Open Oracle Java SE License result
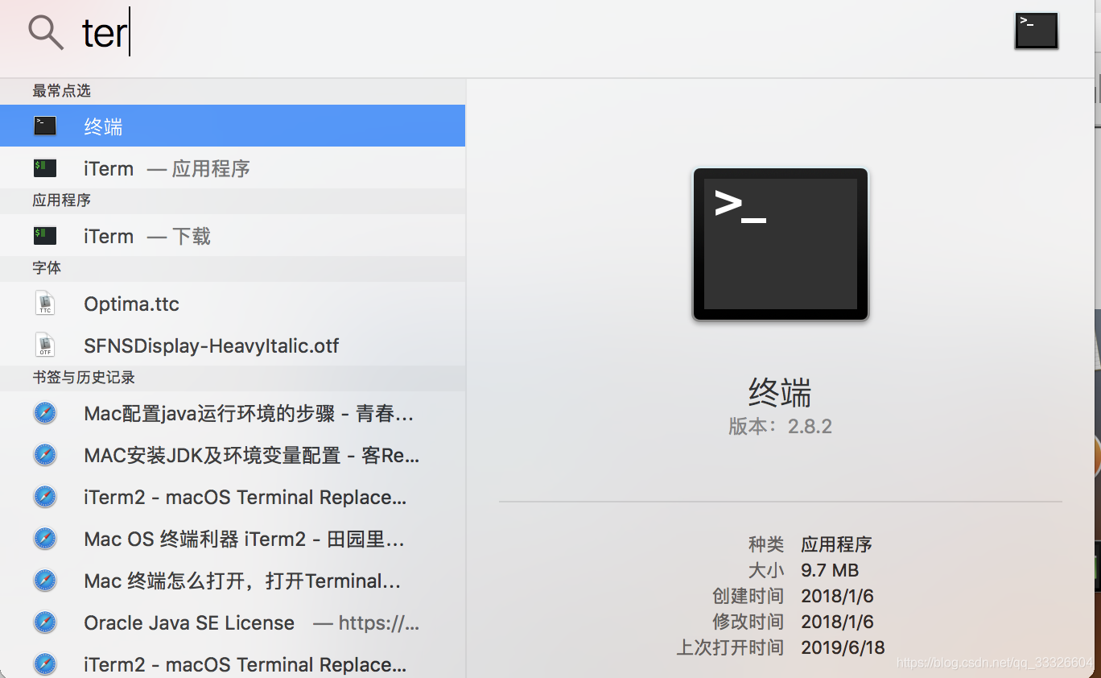The height and width of the screenshot is (678, 1101). [x=233, y=622]
